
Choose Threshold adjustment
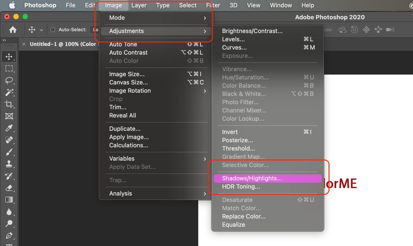point(268,148)
